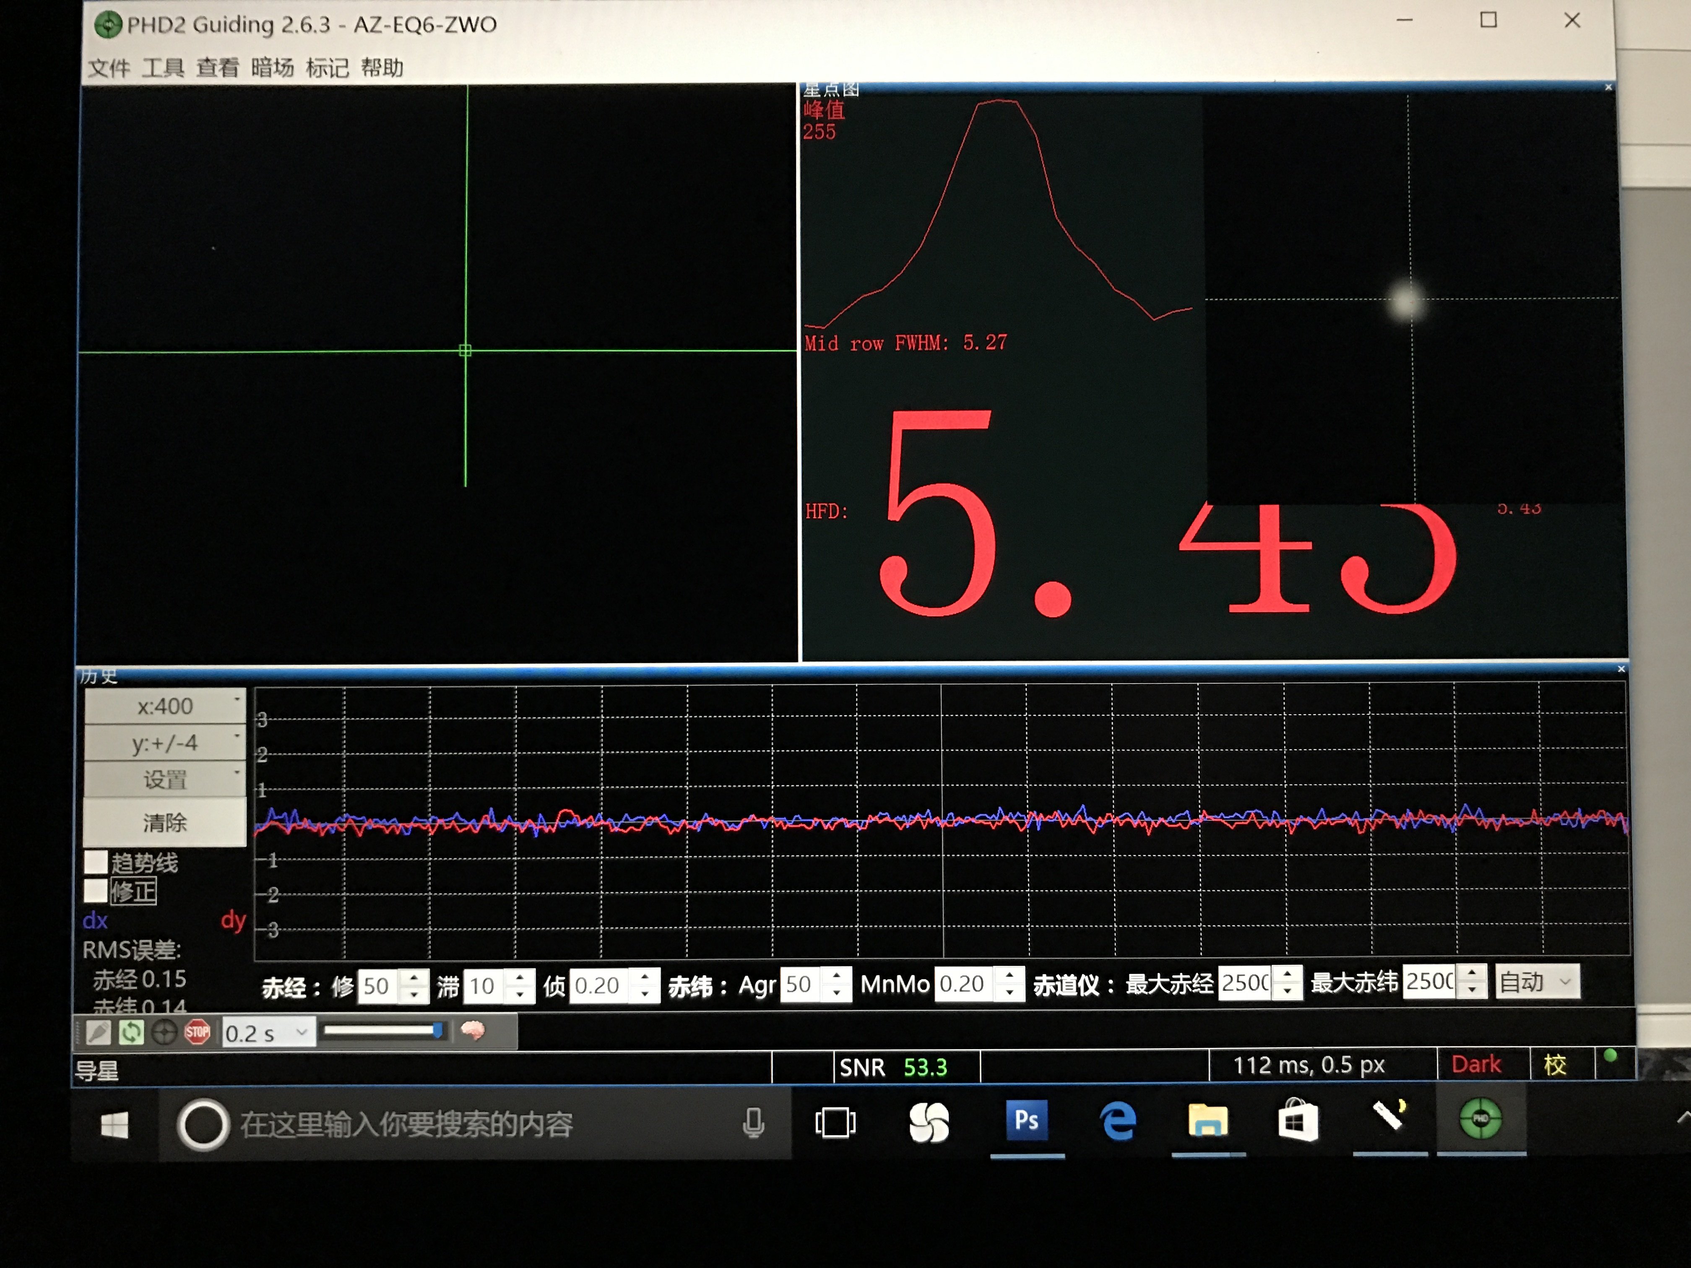Open the 文件 menu
This screenshot has height=1268, width=1691.
109,69
